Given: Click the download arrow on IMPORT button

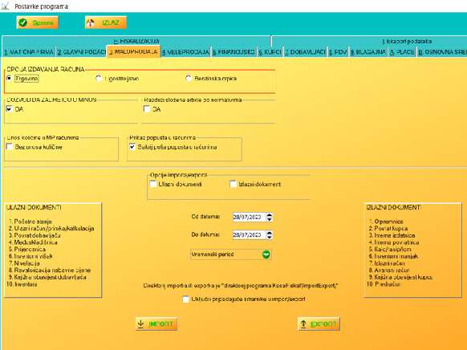Looking at the screenshot, I should click(140, 324).
